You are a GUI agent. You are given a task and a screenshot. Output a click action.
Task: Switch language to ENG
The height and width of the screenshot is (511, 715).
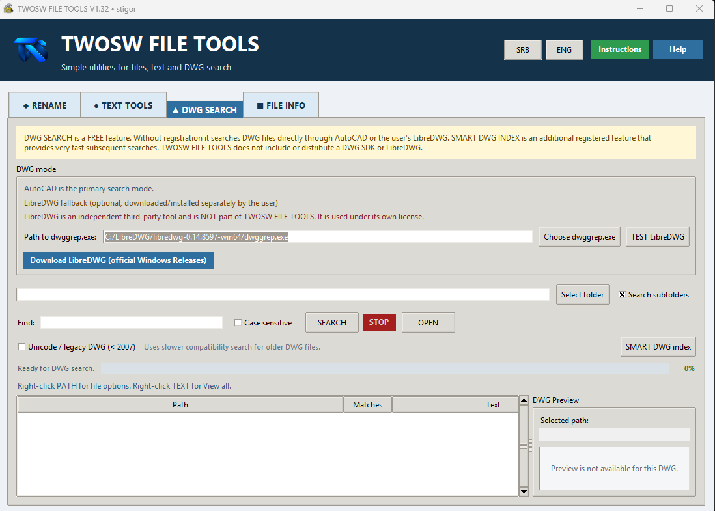tap(564, 49)
